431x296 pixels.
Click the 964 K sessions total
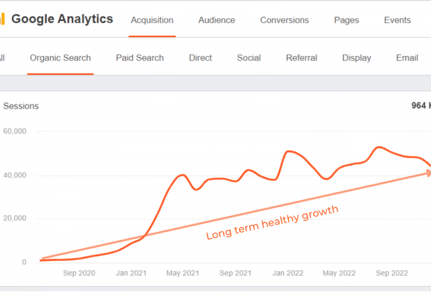click(421, 106)
